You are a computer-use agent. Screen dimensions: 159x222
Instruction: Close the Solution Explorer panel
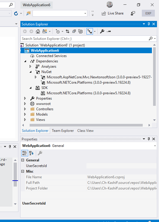point(154,24)
